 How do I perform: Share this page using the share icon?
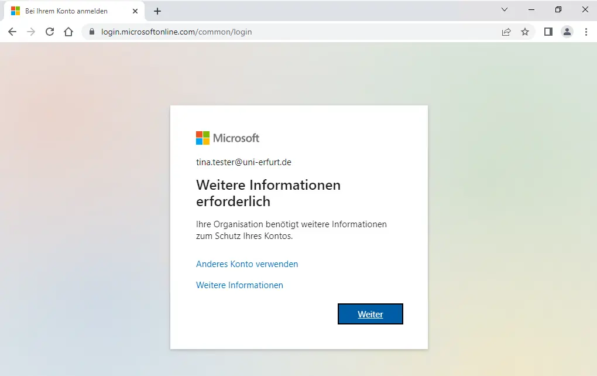click(506, 32)
